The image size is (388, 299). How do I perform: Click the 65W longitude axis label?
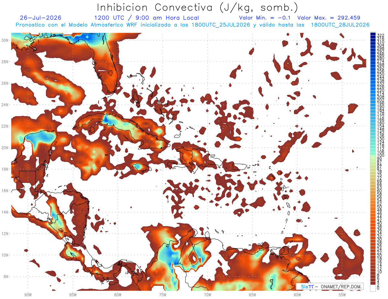[253, 295]
